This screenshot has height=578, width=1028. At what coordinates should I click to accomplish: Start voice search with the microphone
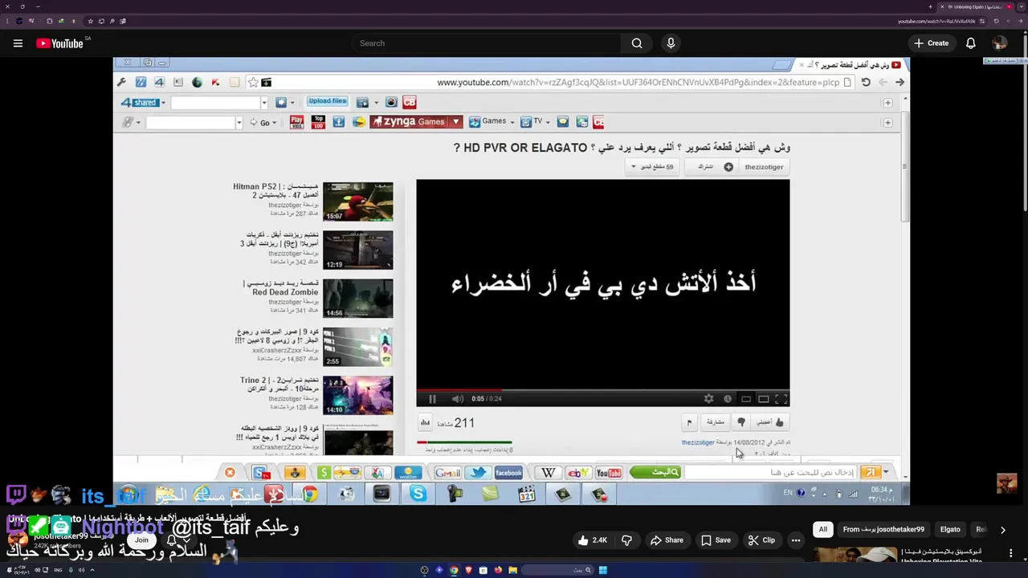click(x=671, y=43)
